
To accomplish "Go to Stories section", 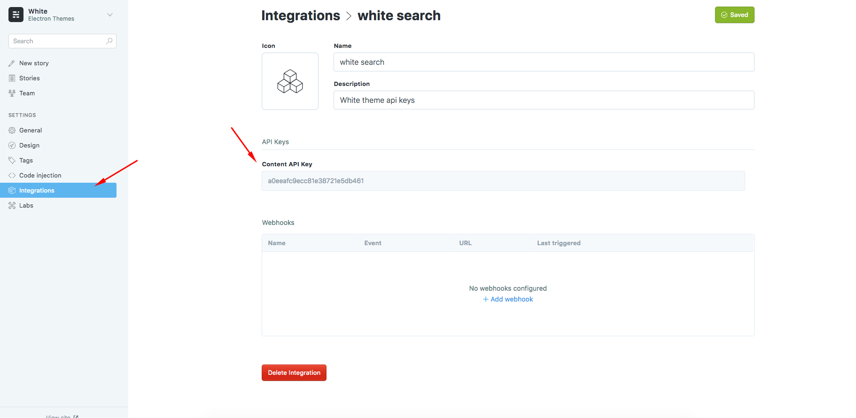I will pyautogui.click(x=30, y=78).
